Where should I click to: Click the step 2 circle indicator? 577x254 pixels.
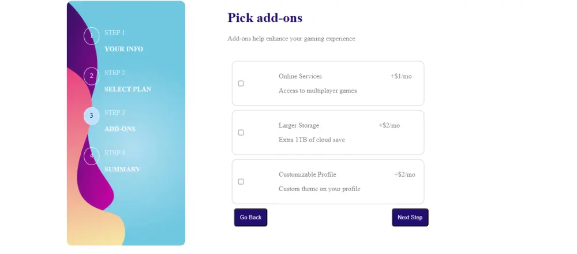(x=91, y=76)
